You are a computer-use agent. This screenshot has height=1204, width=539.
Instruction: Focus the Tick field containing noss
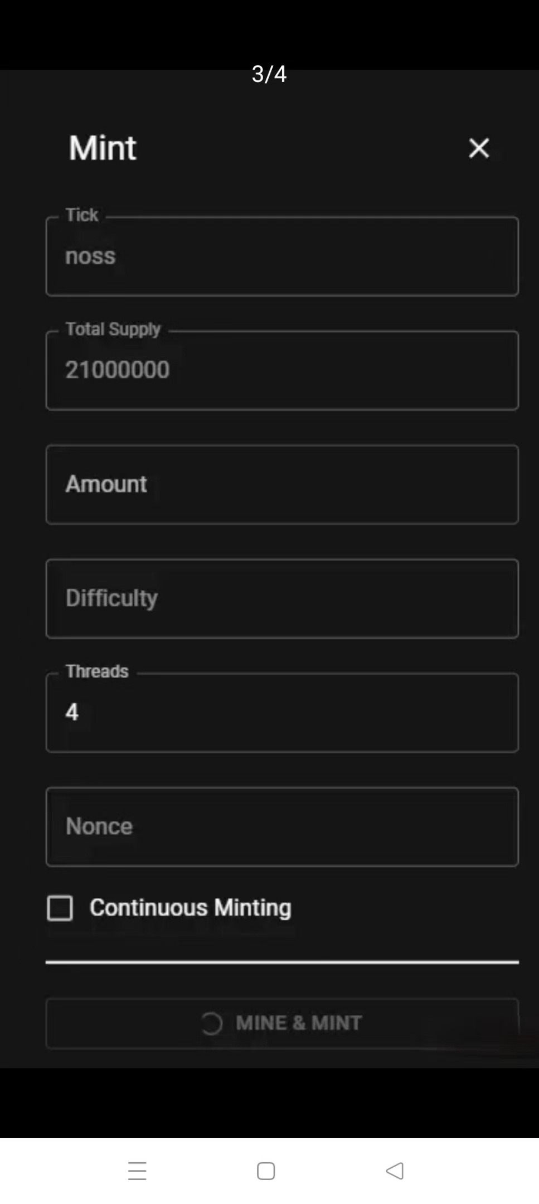[282, 257]
